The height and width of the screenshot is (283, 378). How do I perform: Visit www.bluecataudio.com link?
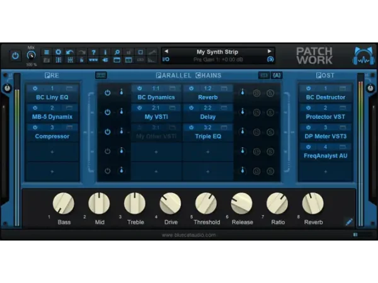[x=189, y=235]
